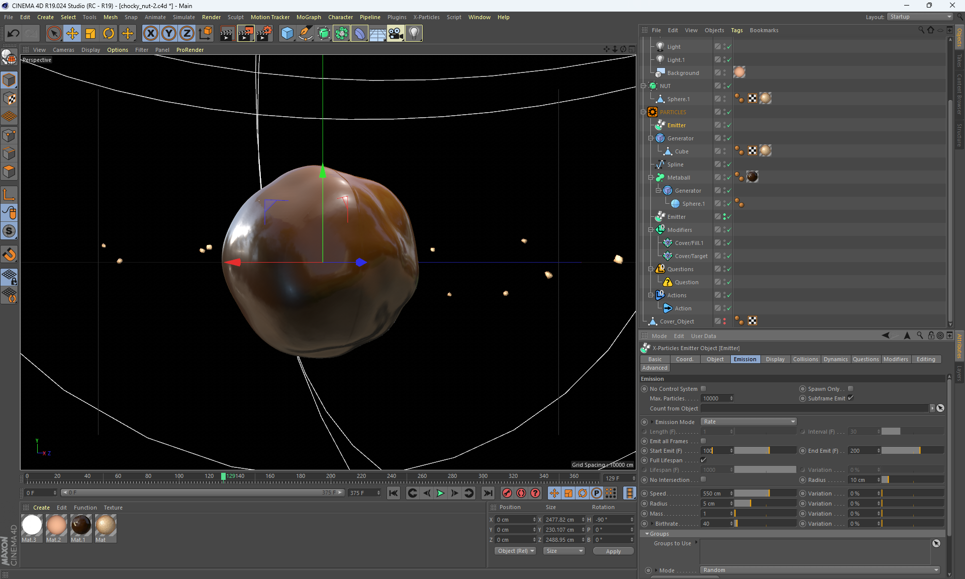Image resolution: width=965 pixels, height=579 pixels.
Task: Collapse the Metaball tree item
Action: tap(651, 178)
